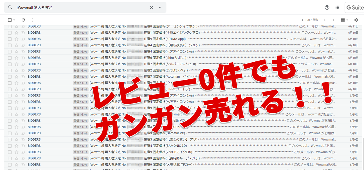Select the EVELTEK ペッ email checkbox
This screenshot has width=364, height=170.
10,70
